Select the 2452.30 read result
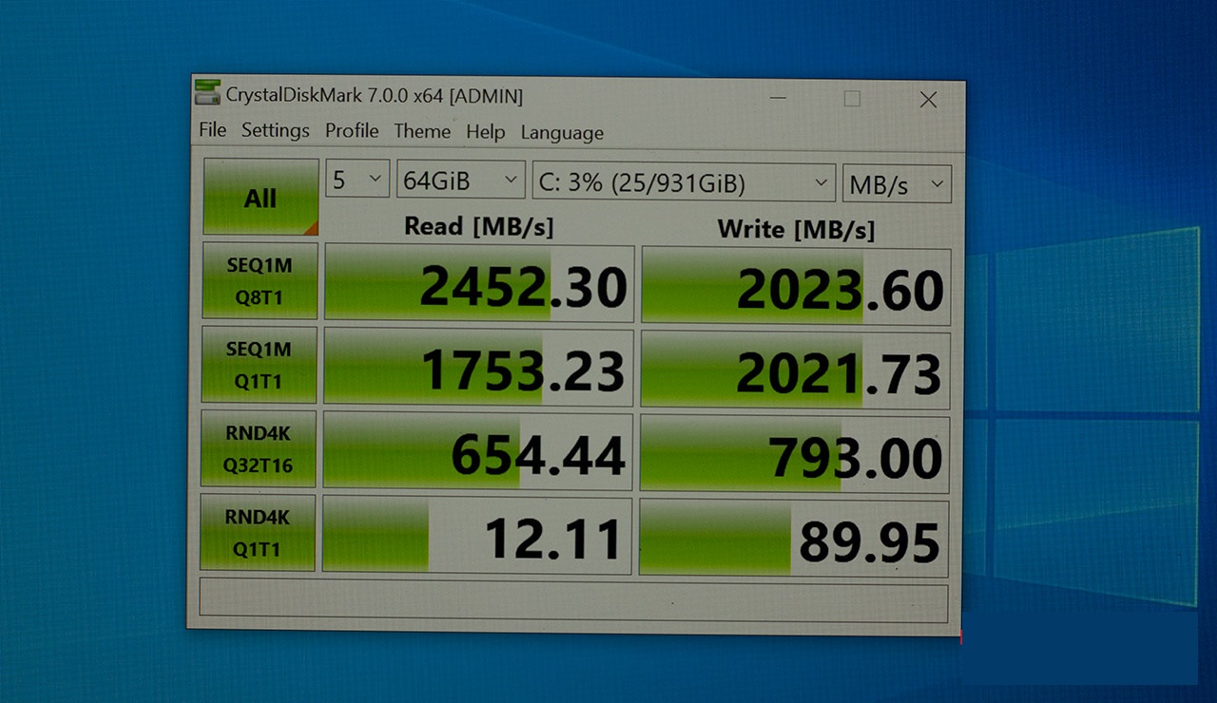1217x703 pixels. coord(479,282)
